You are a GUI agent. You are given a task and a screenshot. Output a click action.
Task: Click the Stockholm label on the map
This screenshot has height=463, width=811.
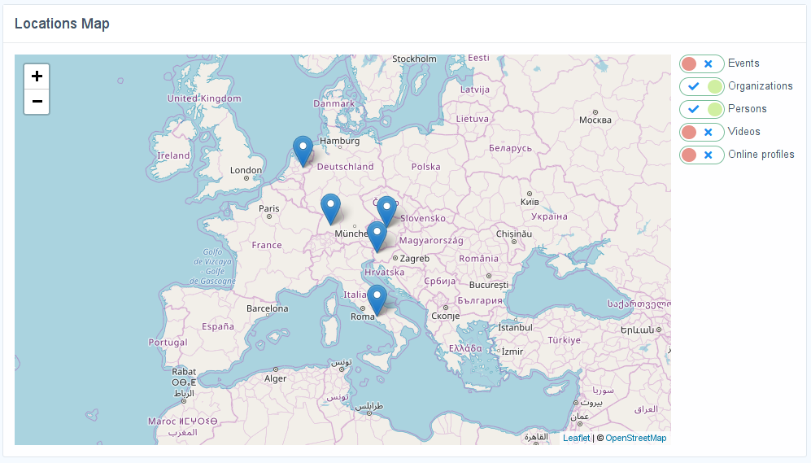414,59
